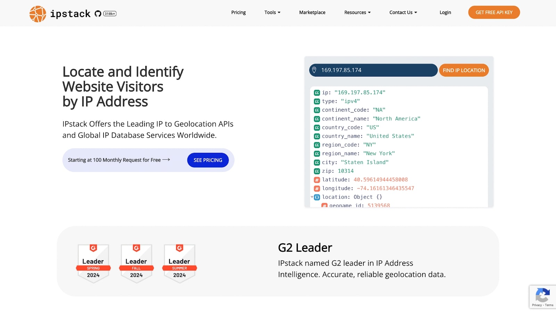Select the region_name value "New York"
The height and width of the screenshot is (313, 556).
[x=379, y=154]
